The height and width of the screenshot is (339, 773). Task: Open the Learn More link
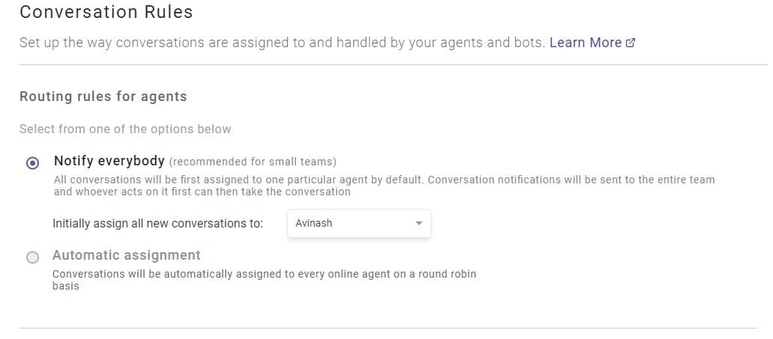(592, 43)
